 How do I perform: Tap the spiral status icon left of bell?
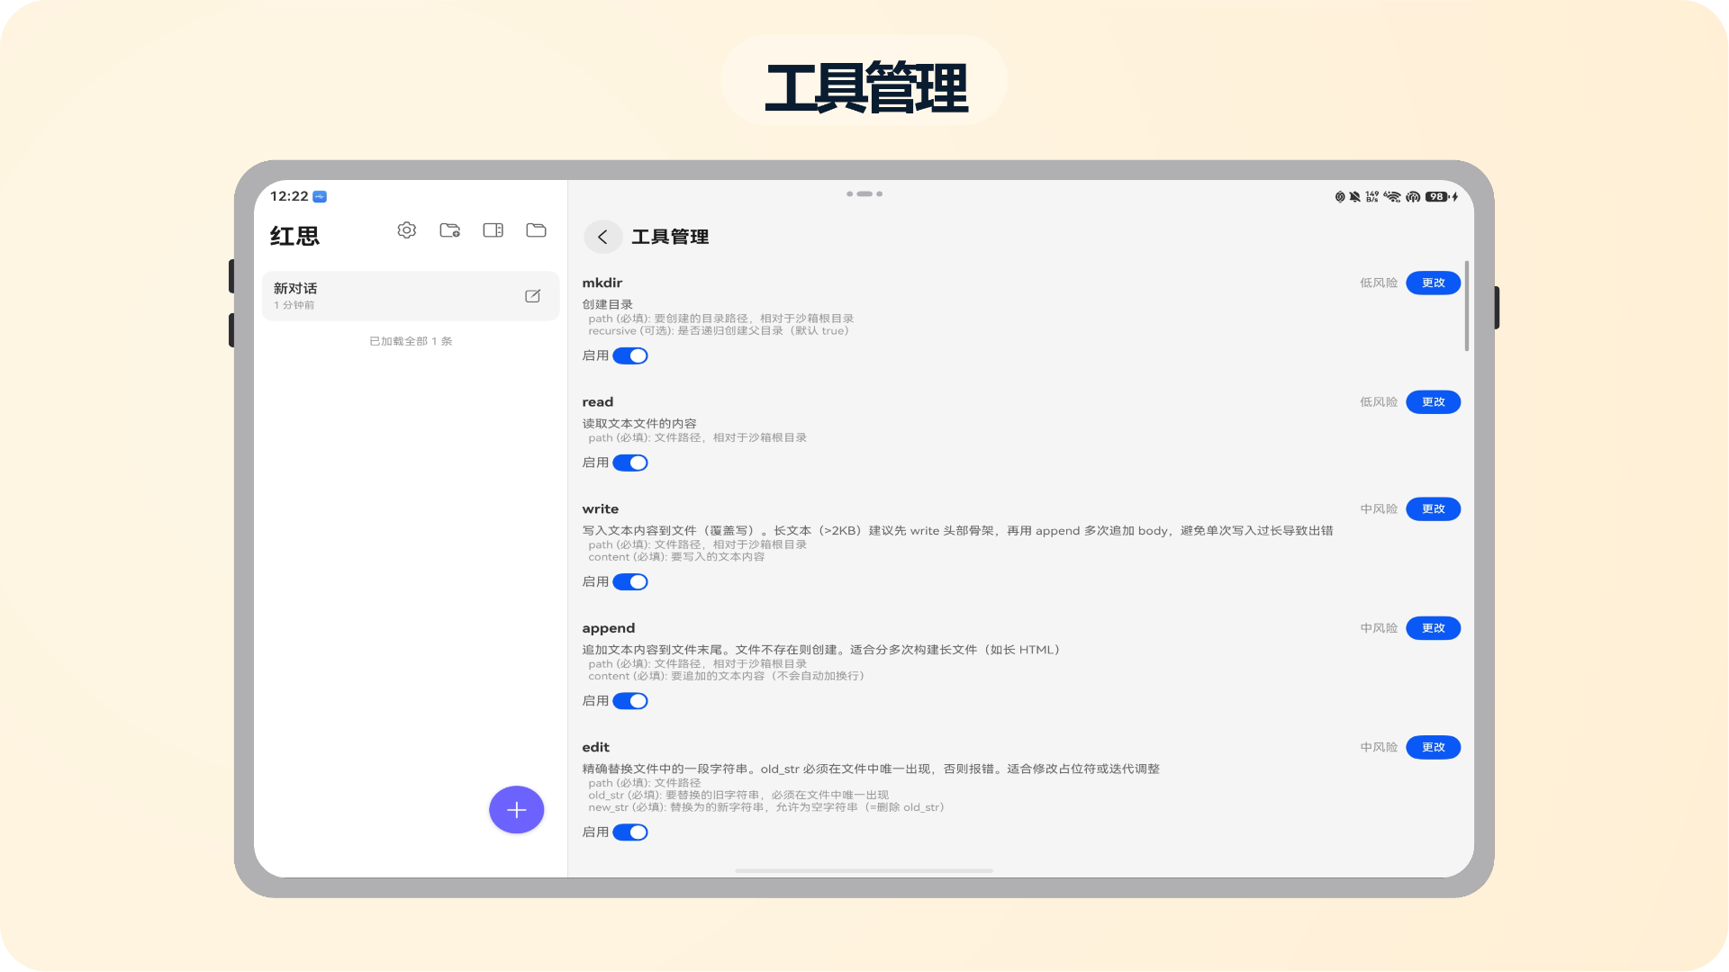(1340, 196)
